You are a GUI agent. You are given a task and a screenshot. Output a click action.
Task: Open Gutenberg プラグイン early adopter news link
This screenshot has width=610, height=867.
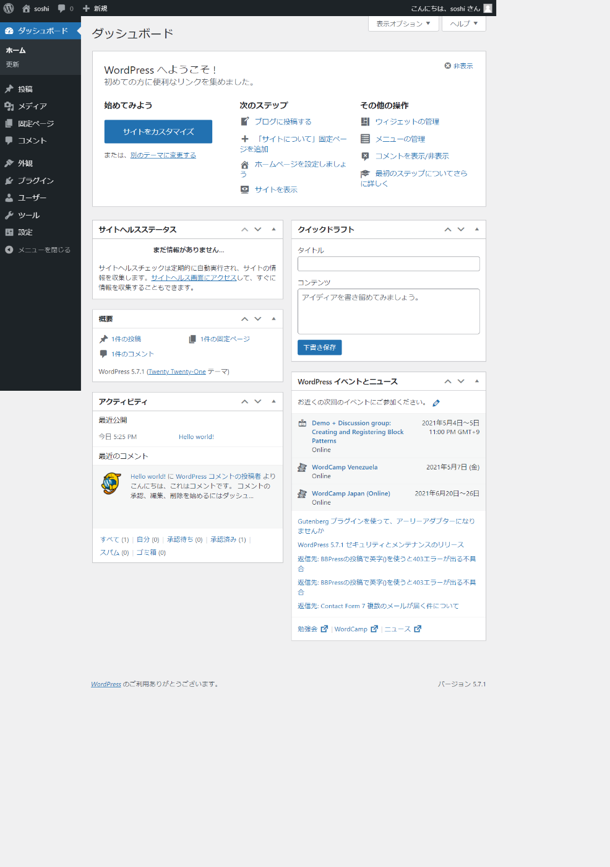[387, 526]
